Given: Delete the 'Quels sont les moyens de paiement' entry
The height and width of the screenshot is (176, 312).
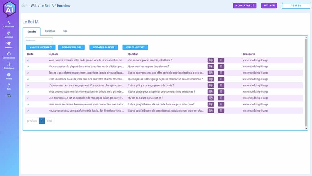Looking at the screenshot, I should click(x=221, y=67).
